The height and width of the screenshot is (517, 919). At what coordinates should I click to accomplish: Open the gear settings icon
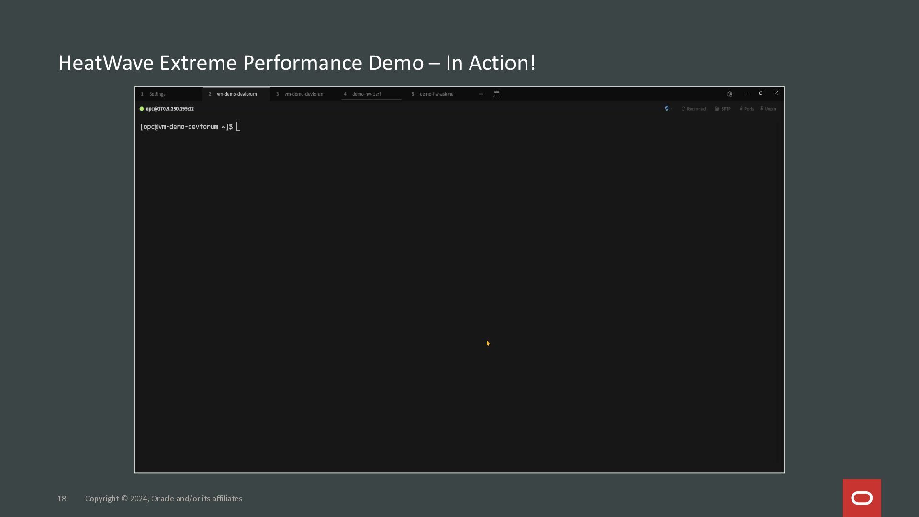pos(729,94)
